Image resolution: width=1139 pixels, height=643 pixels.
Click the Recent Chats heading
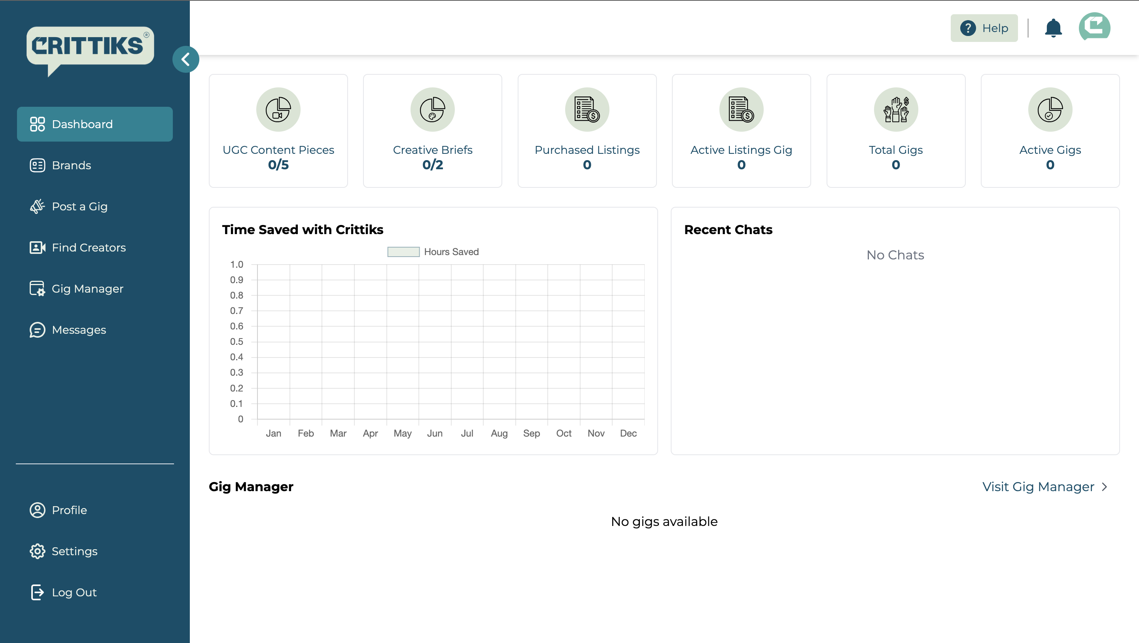[728, 230]
